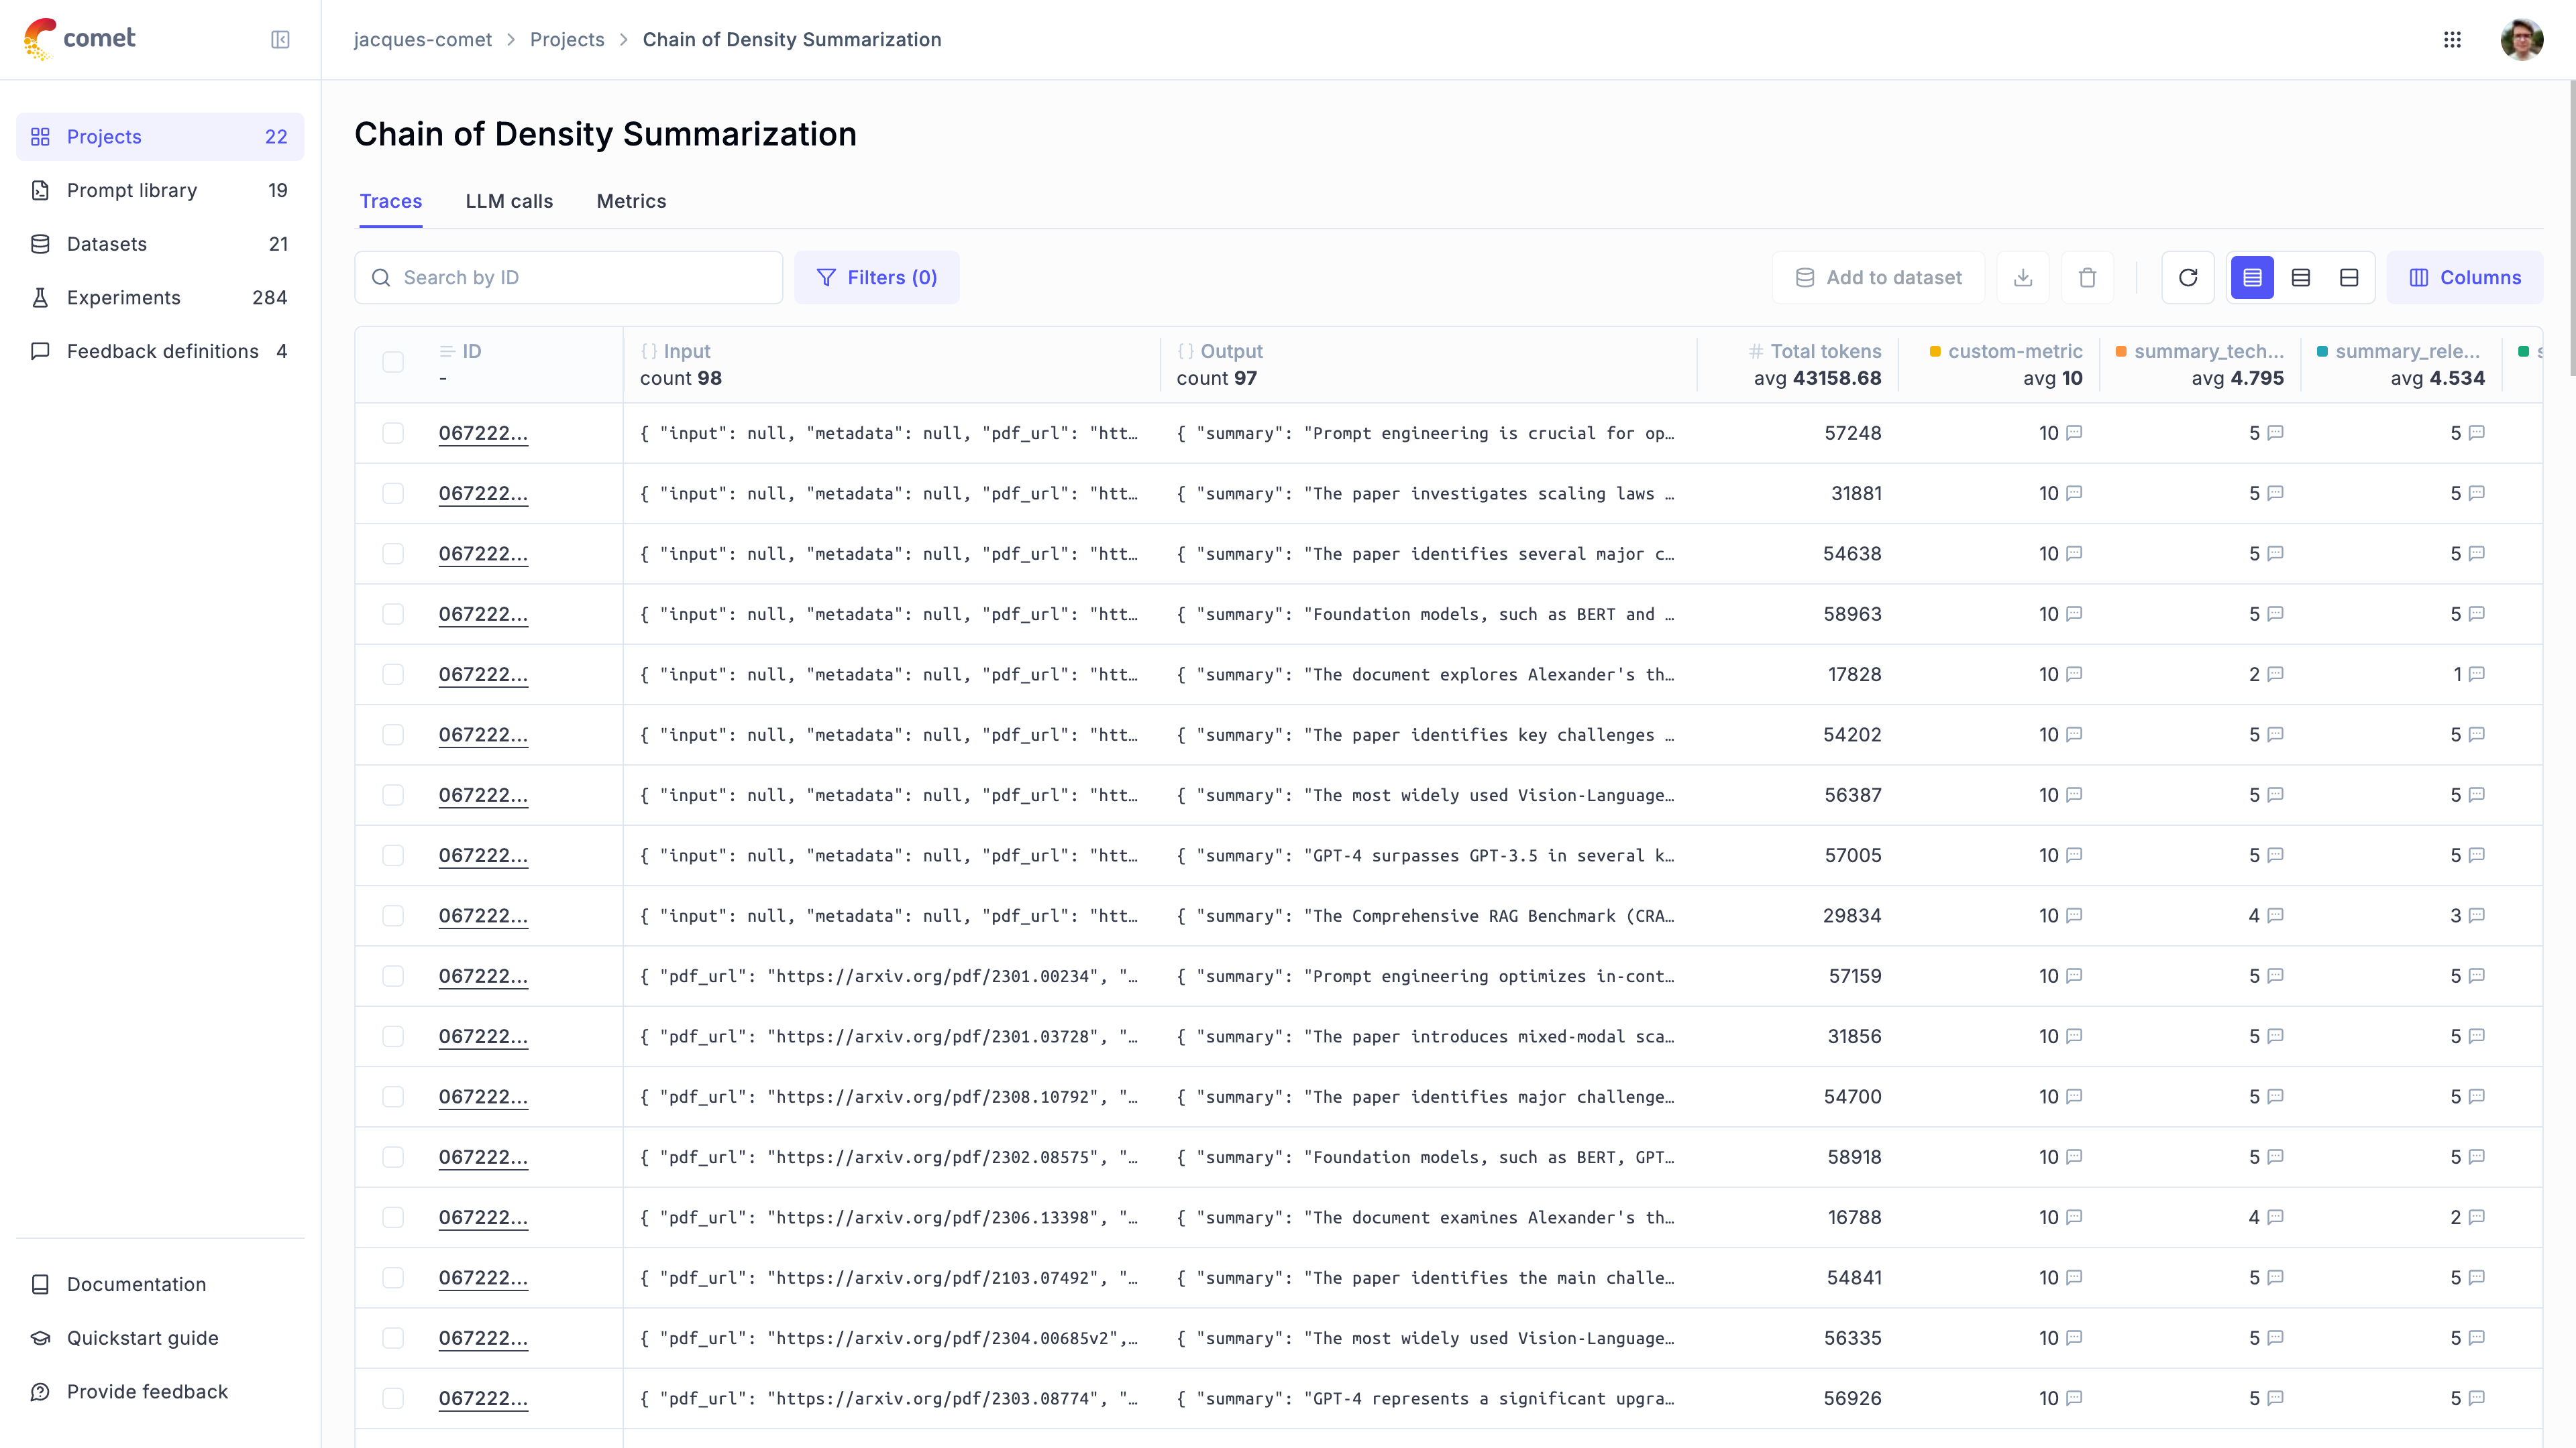
Task: Click the user profile avatar
Action: tap(2522, 40)
